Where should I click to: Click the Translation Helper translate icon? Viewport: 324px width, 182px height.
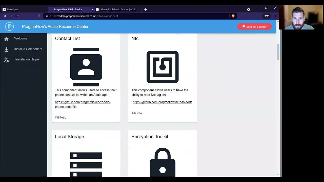[7, 60]
